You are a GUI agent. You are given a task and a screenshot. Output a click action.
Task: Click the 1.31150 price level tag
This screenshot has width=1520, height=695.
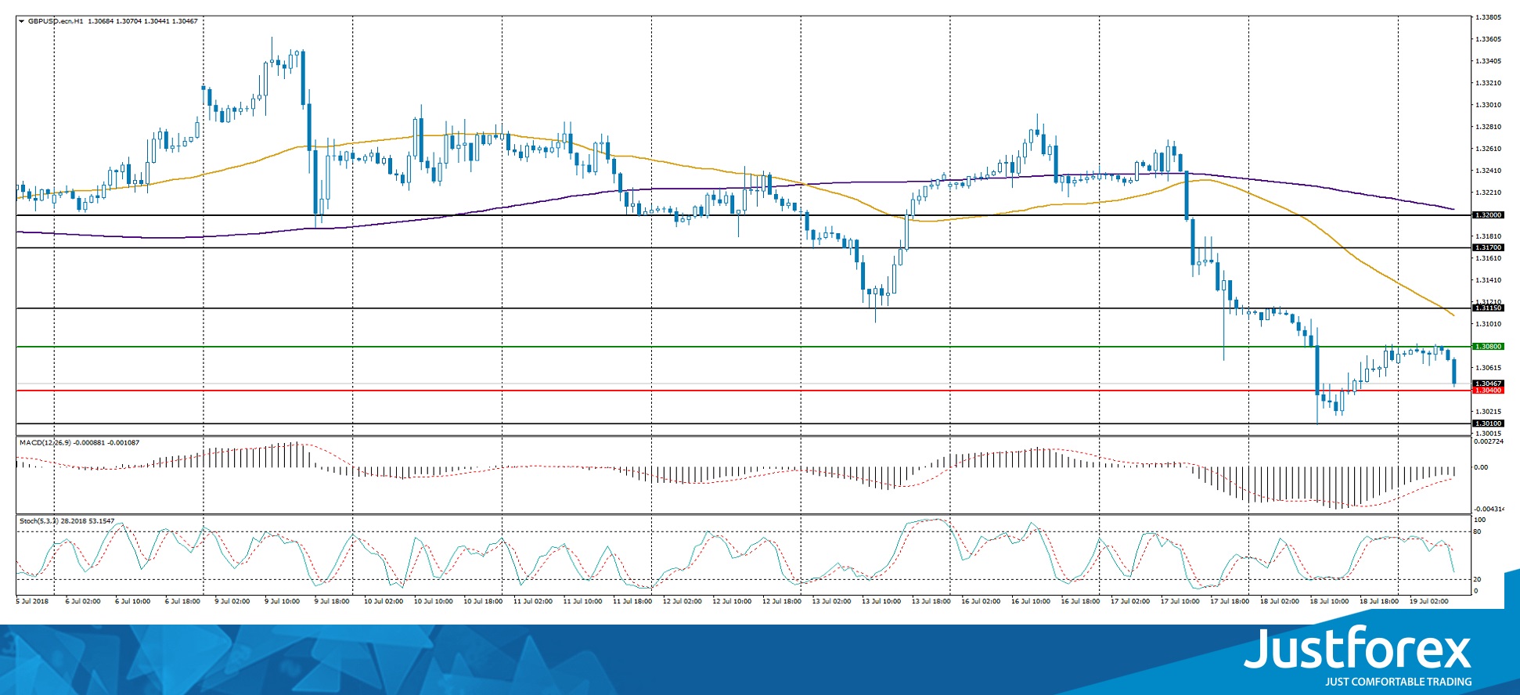pos(1488,308)
